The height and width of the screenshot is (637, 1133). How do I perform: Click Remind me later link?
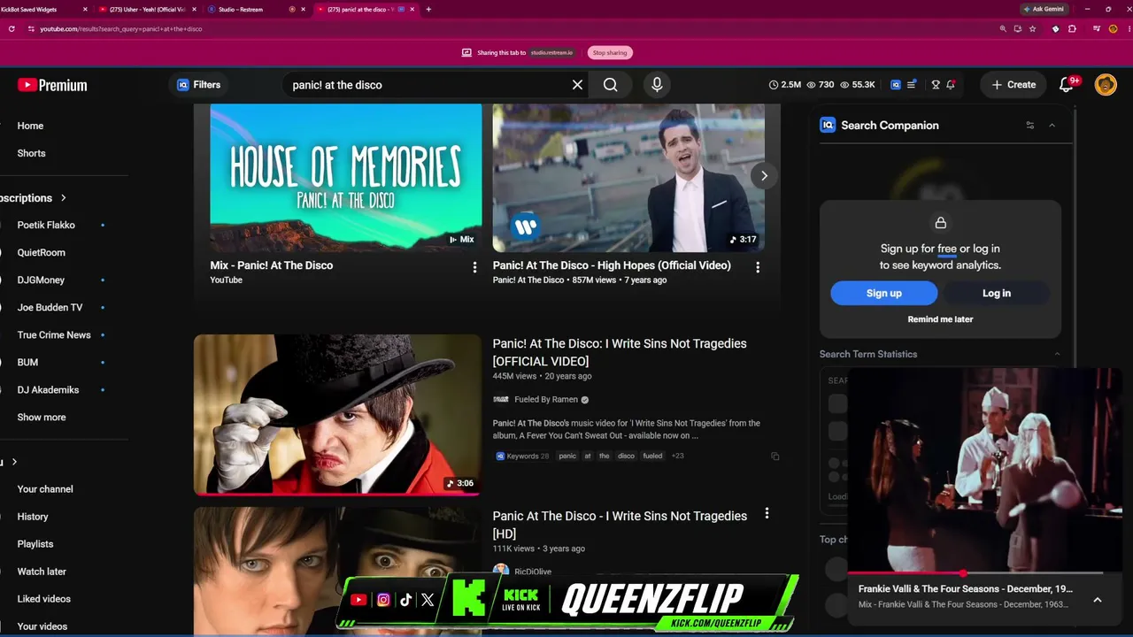pyautogui.click(x=940, y=319)
